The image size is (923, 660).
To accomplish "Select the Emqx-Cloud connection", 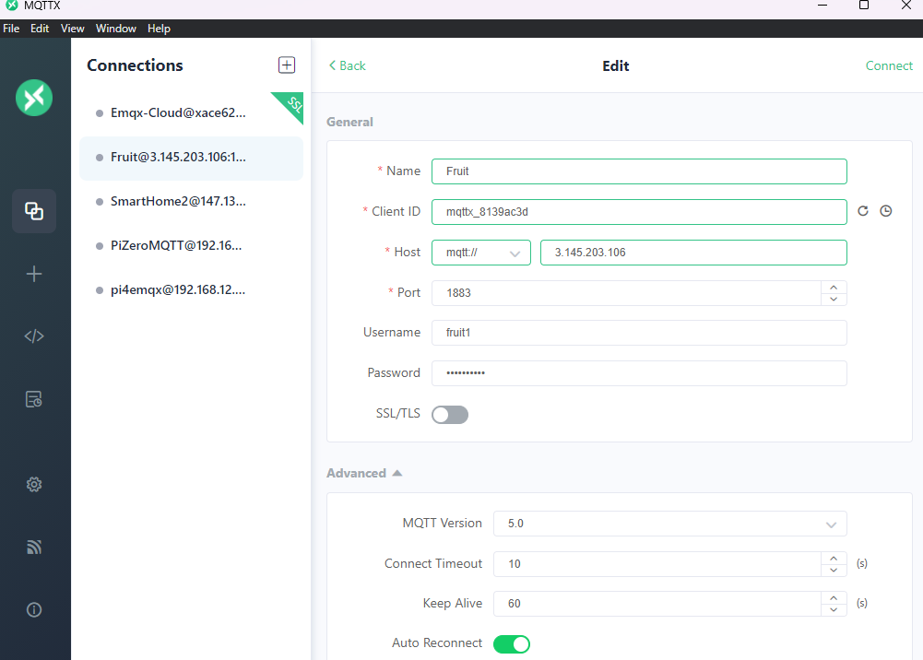I will pos(191,113).
